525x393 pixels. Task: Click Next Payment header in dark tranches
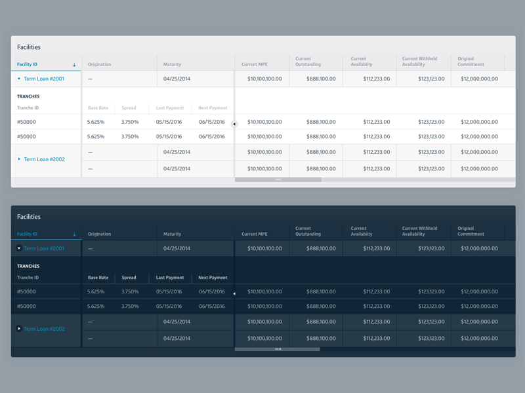tap(213, 278)
